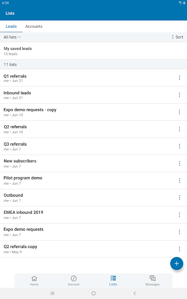Open My saved leads
Viewport: 187px width, 299px height.
(93, 51)
